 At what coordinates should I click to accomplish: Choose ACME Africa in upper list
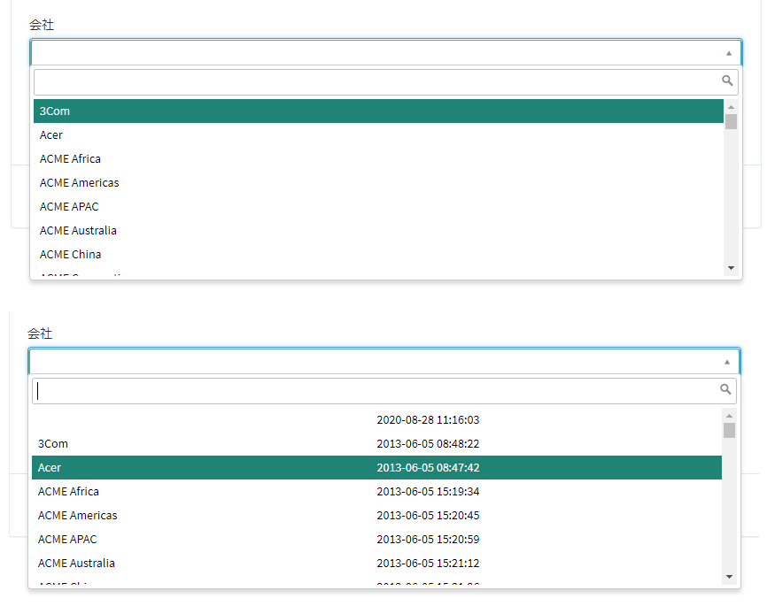[x=378, y=159]
